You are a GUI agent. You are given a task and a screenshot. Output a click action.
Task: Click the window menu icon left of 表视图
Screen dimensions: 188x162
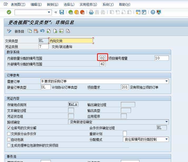(x=6, y=4)
